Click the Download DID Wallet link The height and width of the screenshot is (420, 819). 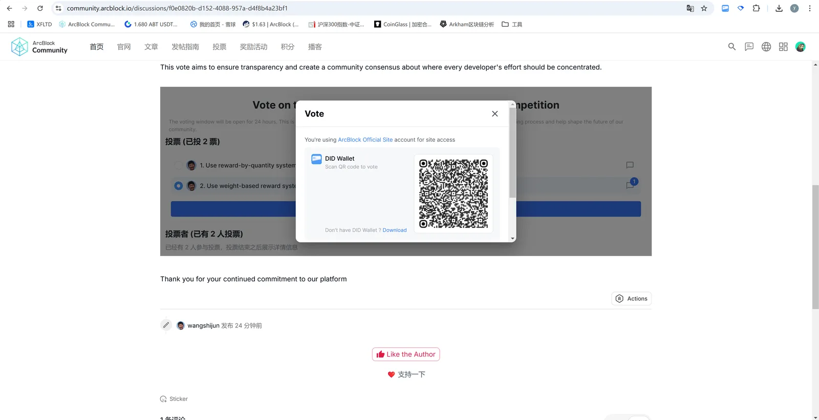pyautogui.click(x=395, y=230)
